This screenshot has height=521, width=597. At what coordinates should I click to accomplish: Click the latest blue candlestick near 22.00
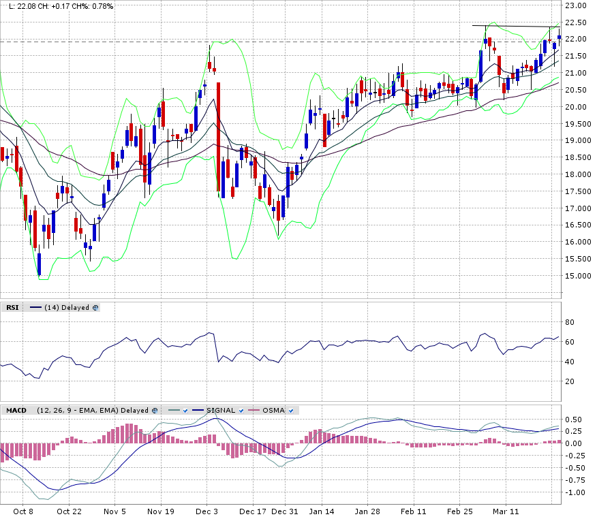click(x=560, y=37)
